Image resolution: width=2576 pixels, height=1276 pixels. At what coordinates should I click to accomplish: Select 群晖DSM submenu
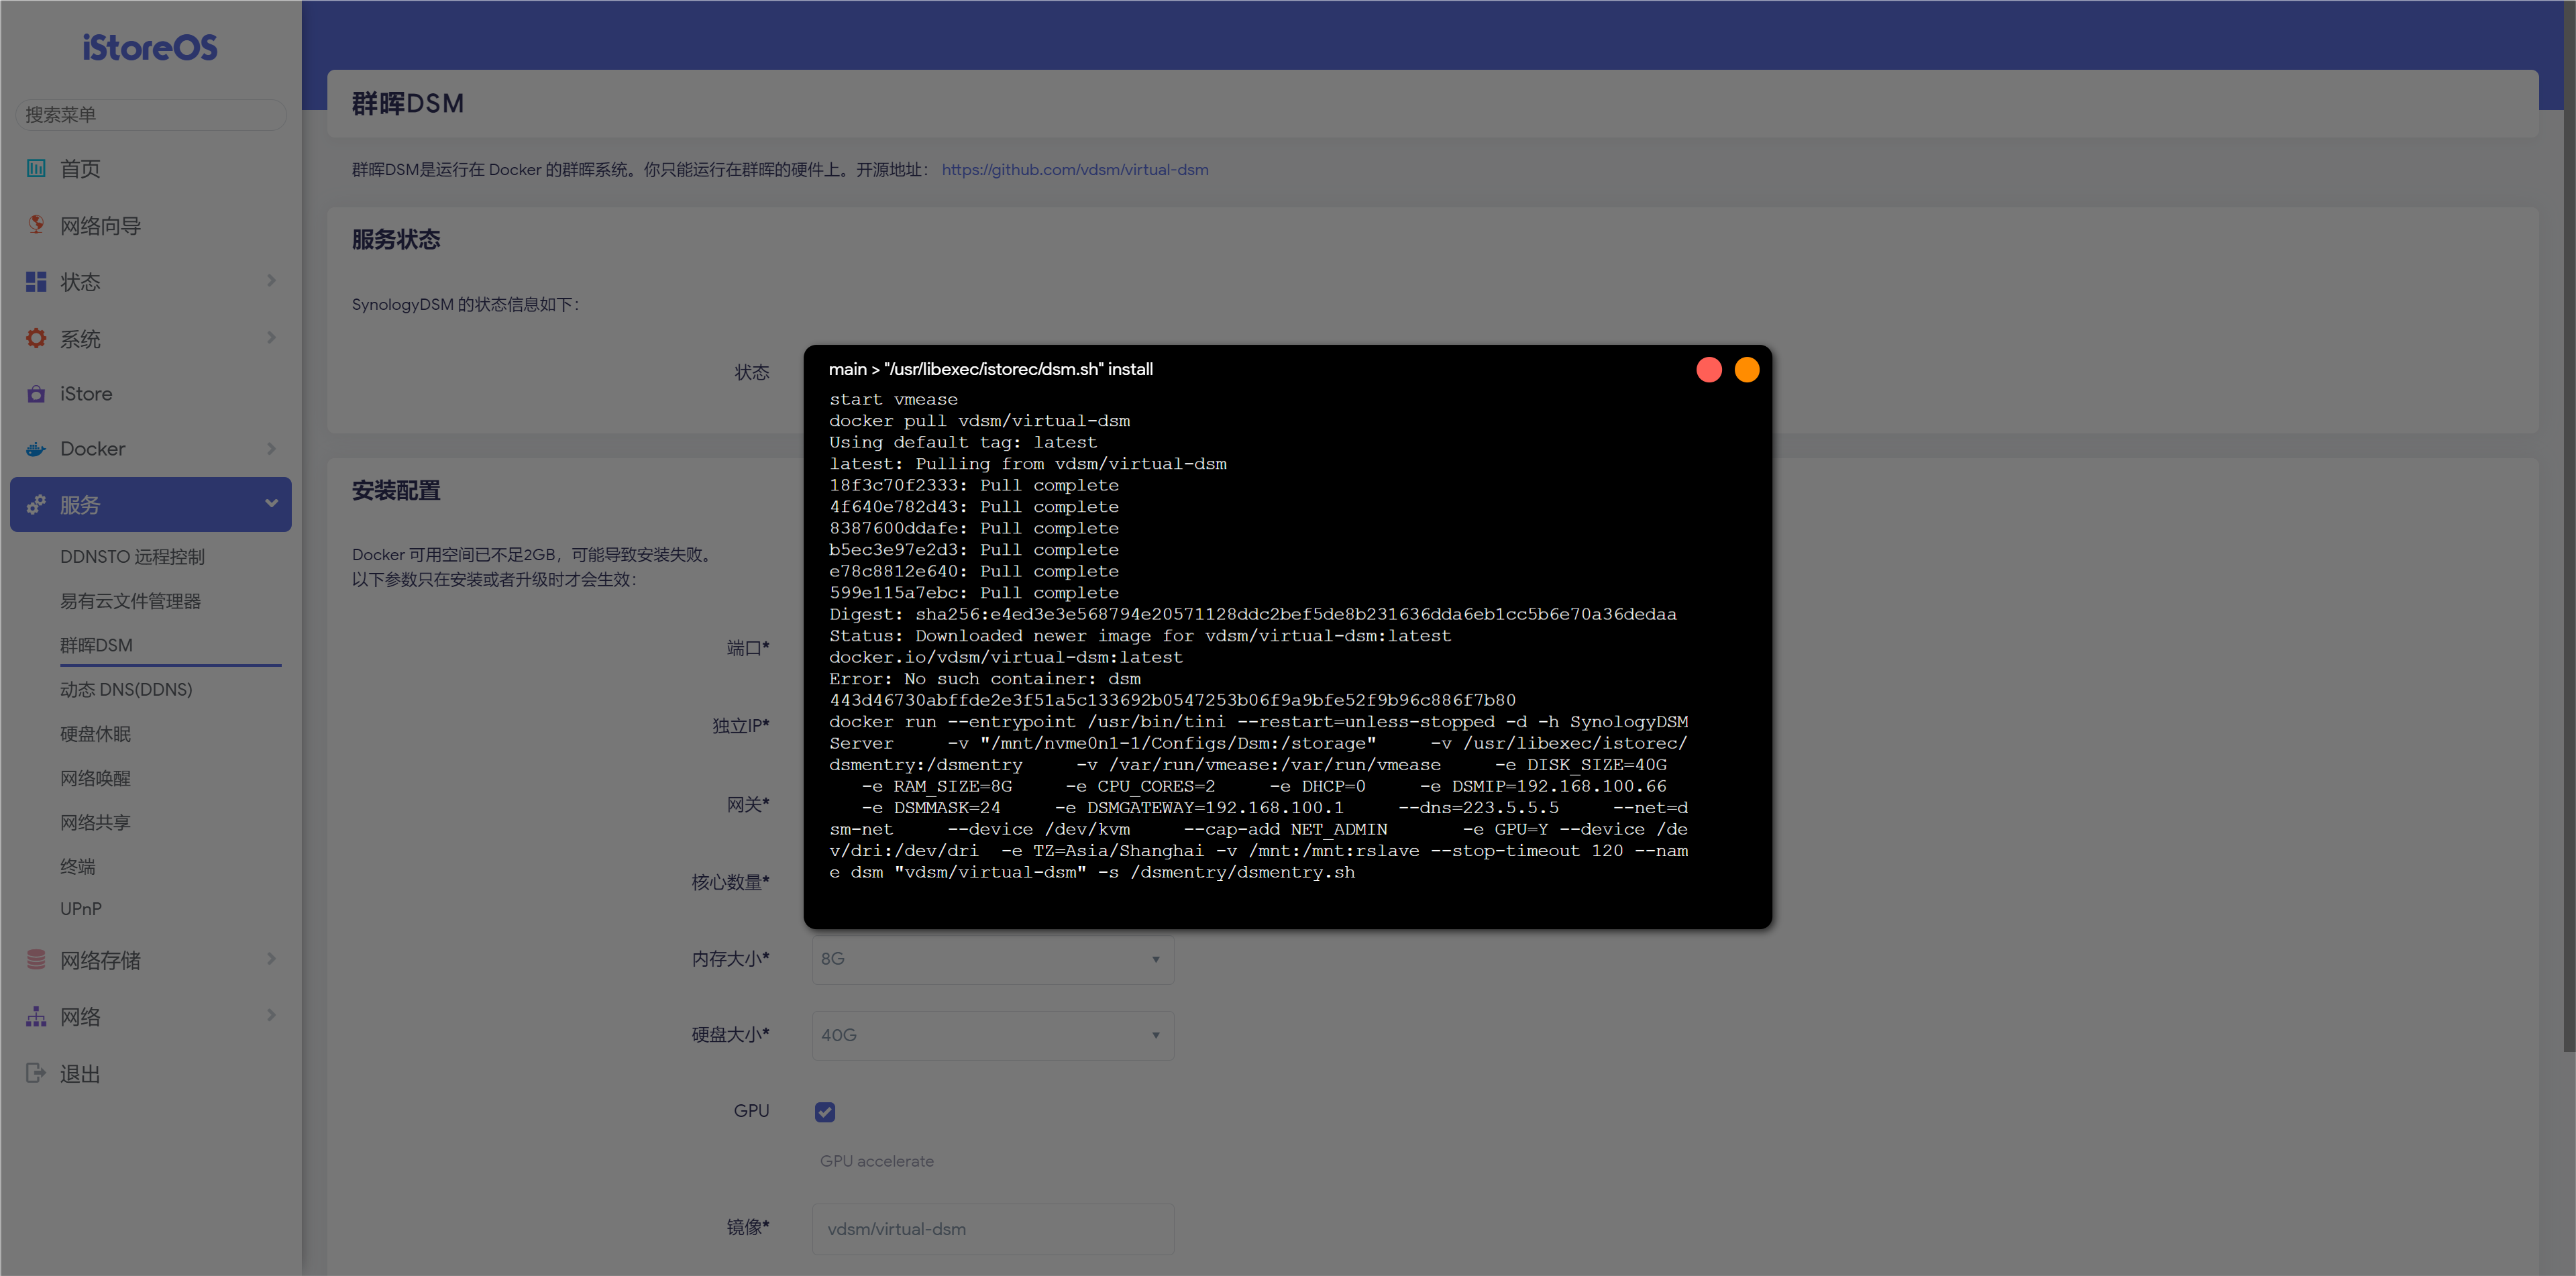coord(96,645)
